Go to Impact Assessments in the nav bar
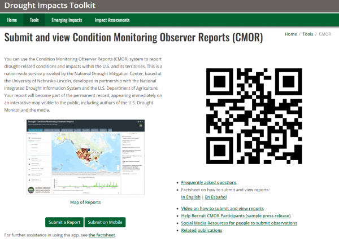Image resolution: width=339 pixels, height=242 pixels. pyautogui.click(x=112, y=20)
